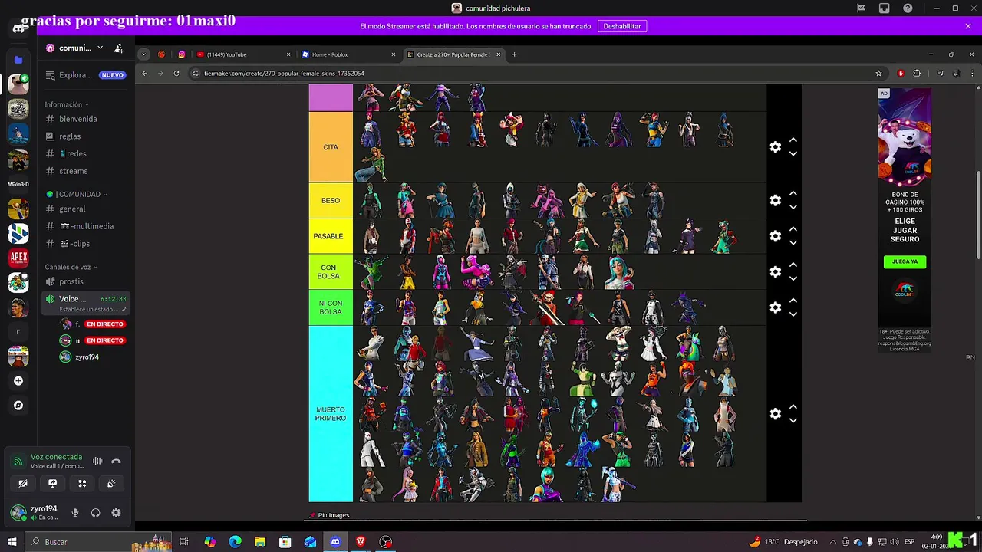Close the YouTube tab
Viewport: 982px width, 552px height.
[x=288, y=54]
